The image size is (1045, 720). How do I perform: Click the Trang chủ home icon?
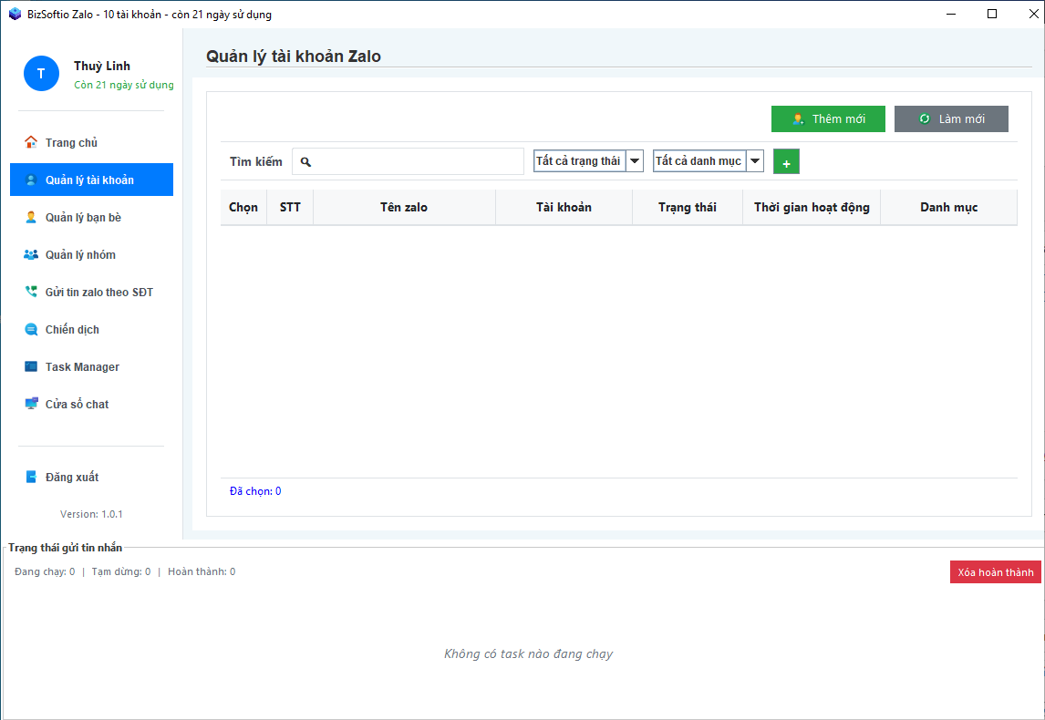click(x=31, y=142)
